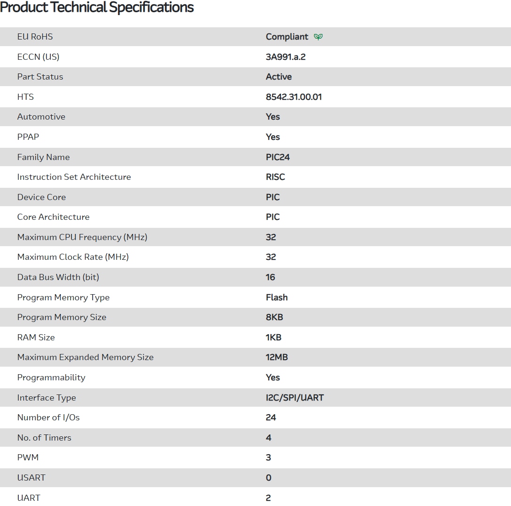Select the Compliant value for EU RoHS
The width and height of the screenshot is (511, 506).
[x=287, y=37]
